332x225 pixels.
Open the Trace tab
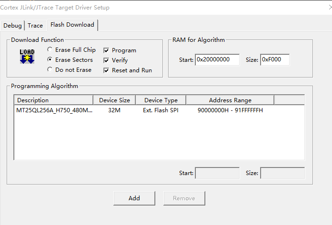click(x=35, y=26)
